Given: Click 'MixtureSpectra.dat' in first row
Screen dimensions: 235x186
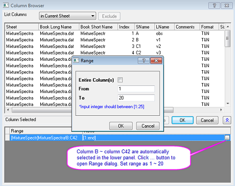Looking at the screenshot, I should pos(57,33).
